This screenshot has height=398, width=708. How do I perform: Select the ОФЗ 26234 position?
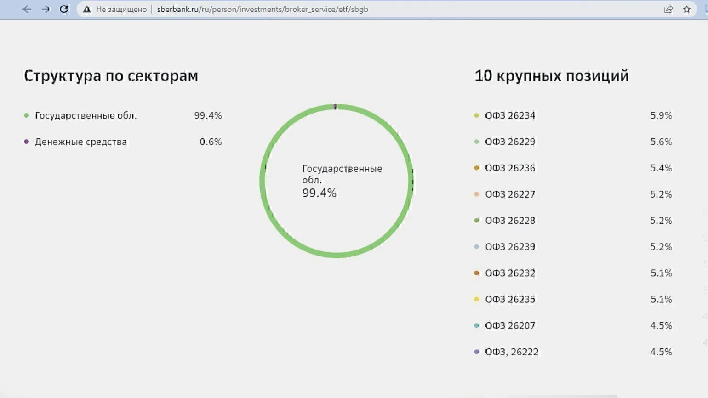(x=510, y=115)
